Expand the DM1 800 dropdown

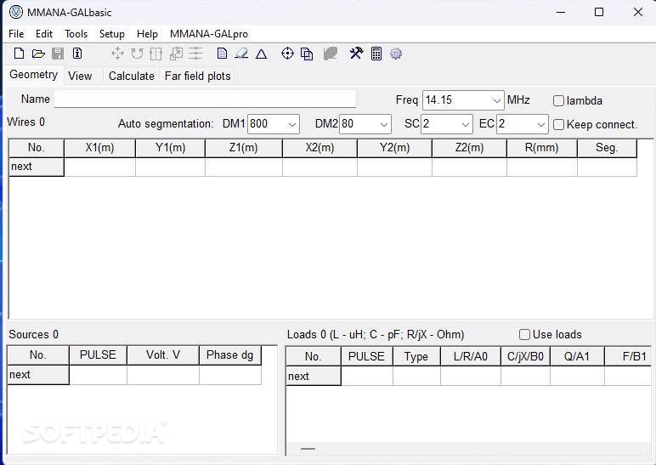tap(292, 124)
